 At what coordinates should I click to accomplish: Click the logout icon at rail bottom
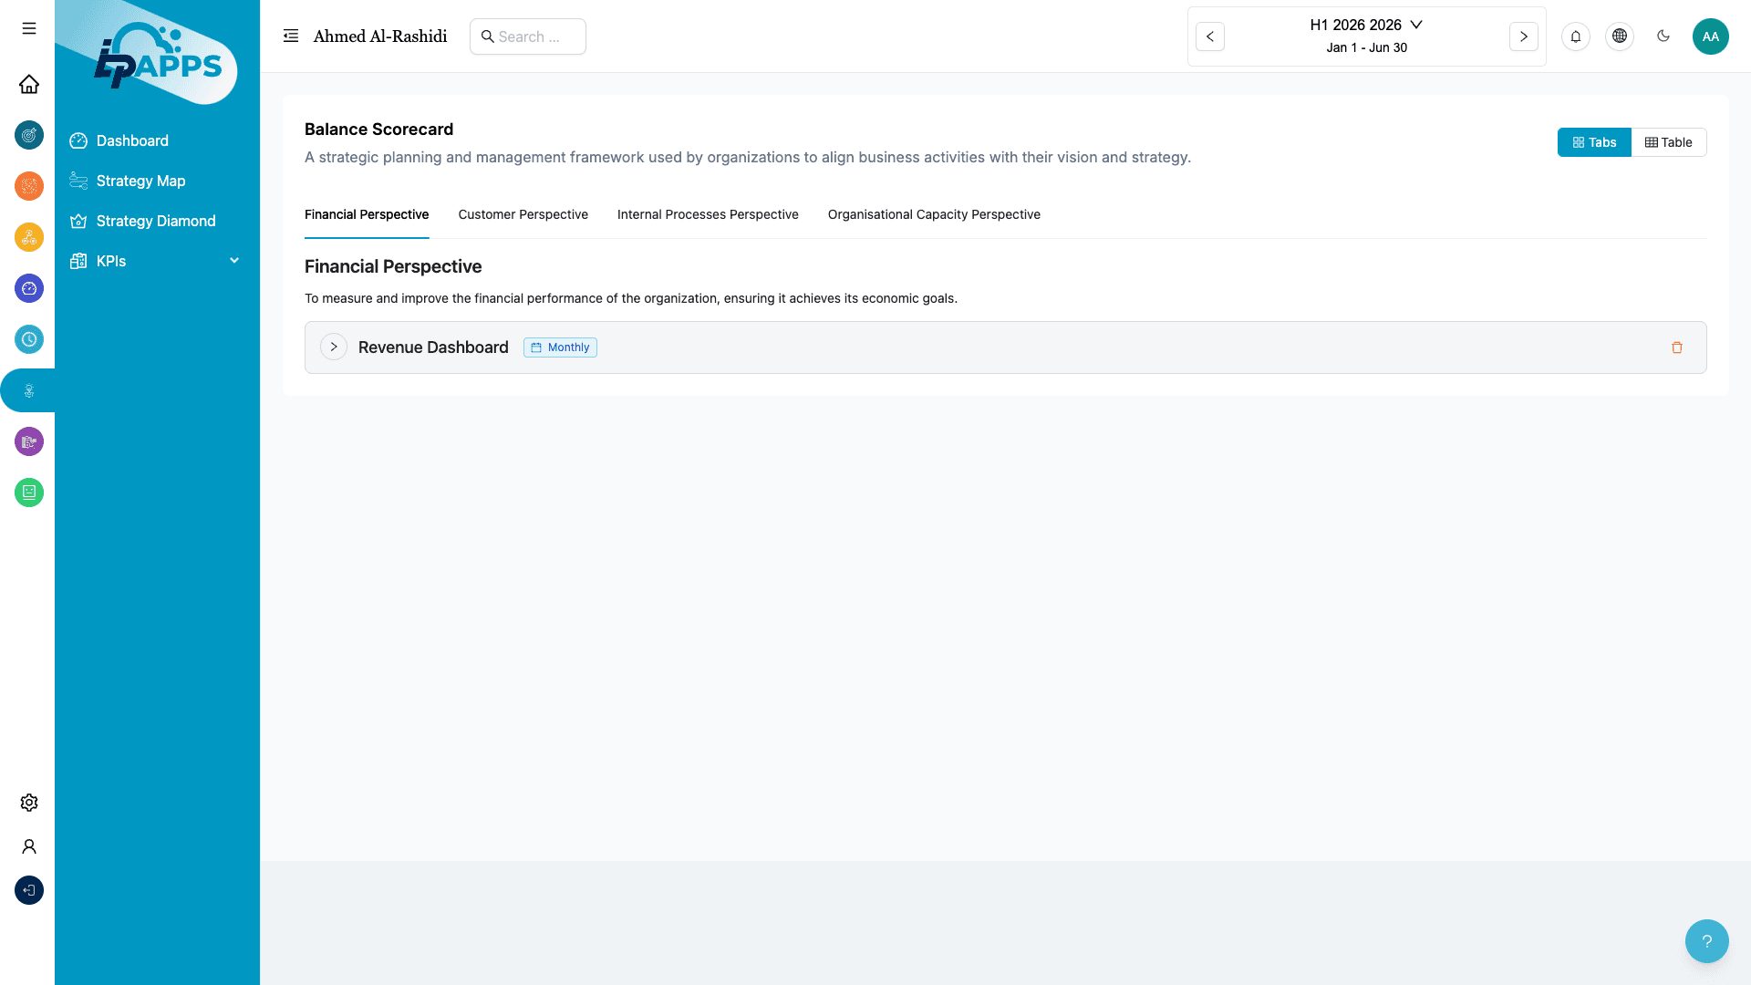pyautogui.click(x=29, y=890)
